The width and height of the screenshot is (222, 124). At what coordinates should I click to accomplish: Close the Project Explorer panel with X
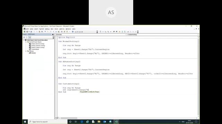(53, 34)
